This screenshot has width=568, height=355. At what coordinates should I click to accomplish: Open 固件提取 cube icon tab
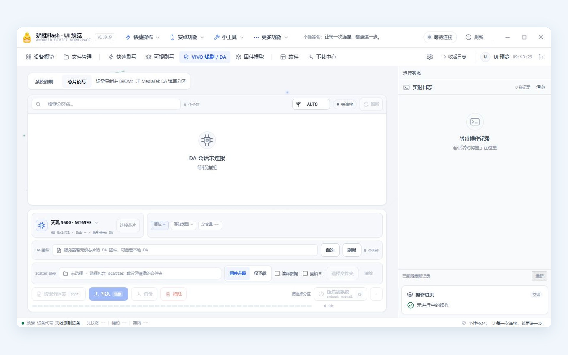[250, 57]
